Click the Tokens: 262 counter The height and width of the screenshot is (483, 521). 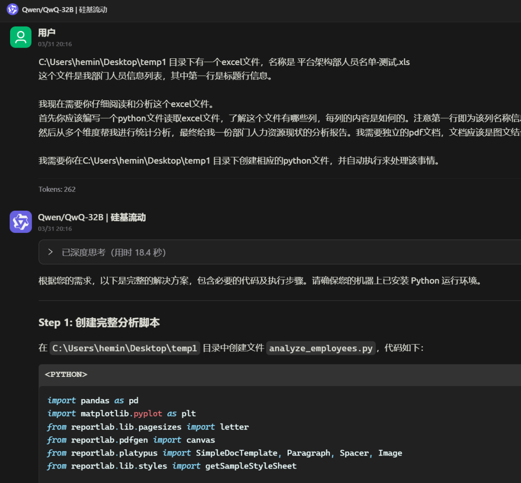(x=57, y=189)
